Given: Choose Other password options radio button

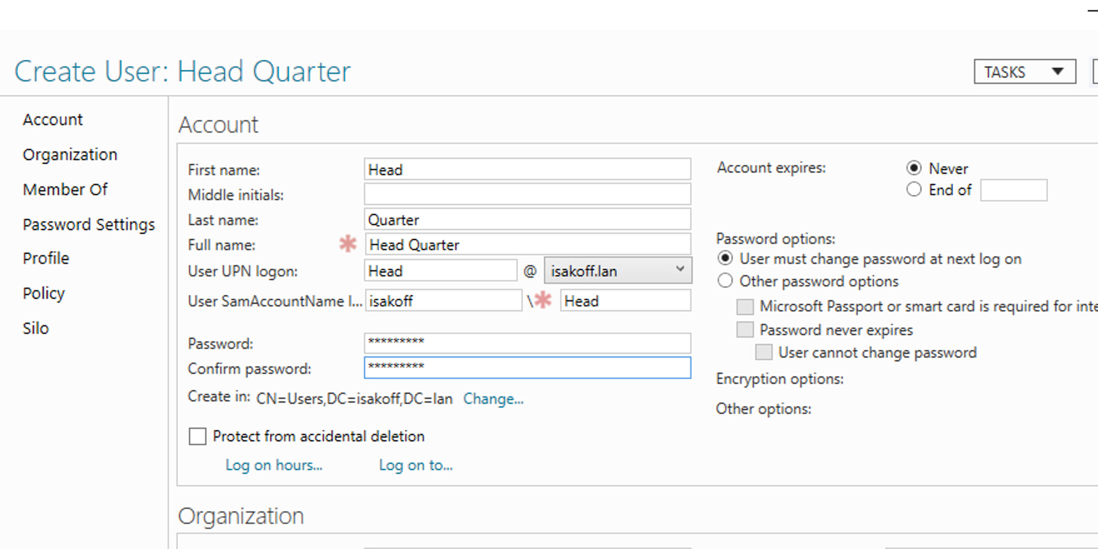Looking at the screenshot, I should (x=725, y=281).
